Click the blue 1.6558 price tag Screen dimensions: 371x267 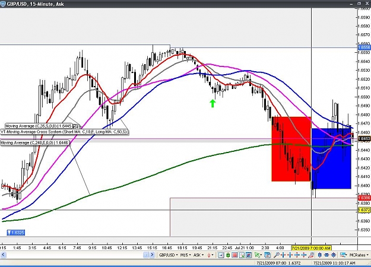point(364,47)
